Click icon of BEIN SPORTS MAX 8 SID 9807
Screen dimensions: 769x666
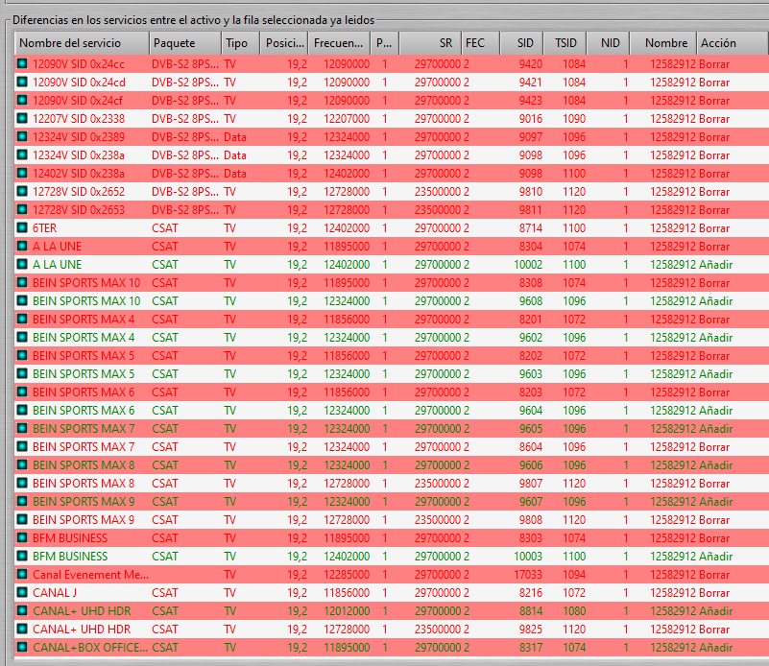(22, 483)
